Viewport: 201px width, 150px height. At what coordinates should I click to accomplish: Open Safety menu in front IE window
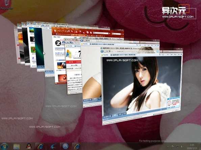175,54
